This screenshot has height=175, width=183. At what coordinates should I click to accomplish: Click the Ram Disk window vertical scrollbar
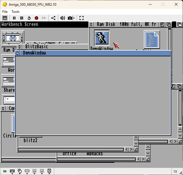tap(170, 39)
